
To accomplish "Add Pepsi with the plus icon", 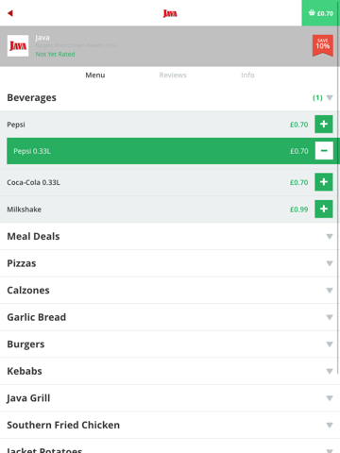I will click(x=324, y=124).
